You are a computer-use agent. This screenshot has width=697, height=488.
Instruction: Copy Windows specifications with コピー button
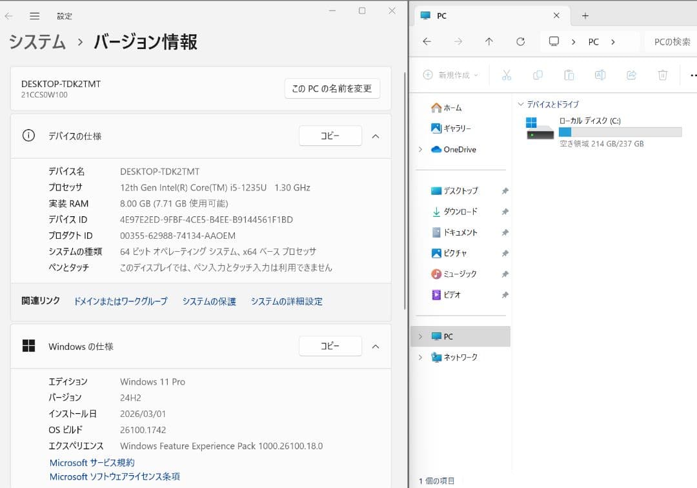click(x=330, y=346)
